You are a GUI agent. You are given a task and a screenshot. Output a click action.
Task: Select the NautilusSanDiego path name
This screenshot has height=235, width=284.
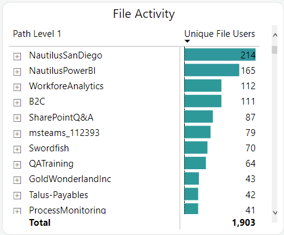pyautogui.click(x=65, y=55)
